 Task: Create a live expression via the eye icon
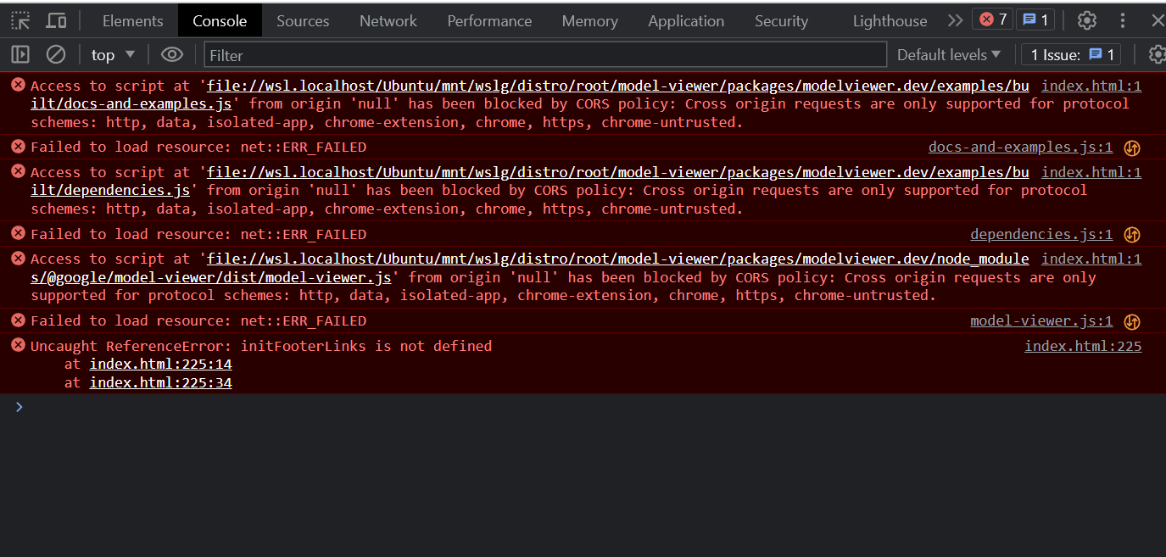click(172, 54)
